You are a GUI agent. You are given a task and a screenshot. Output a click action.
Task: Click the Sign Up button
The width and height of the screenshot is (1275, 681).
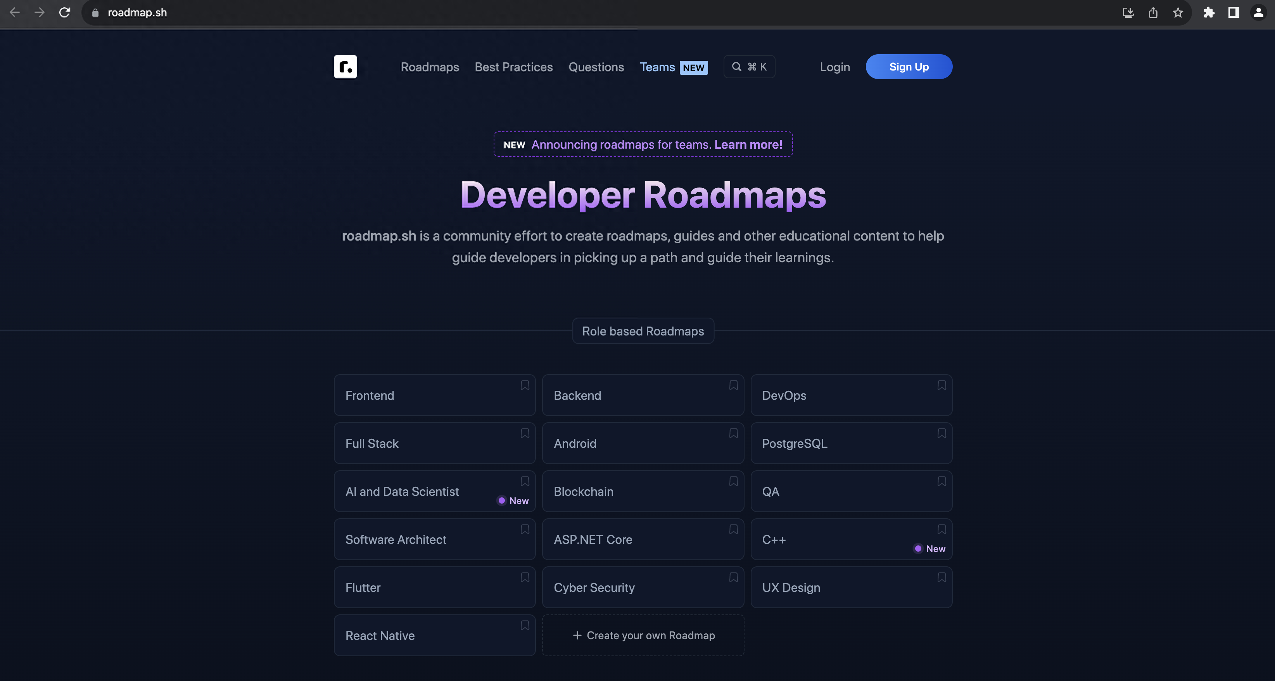[x=909, y=67]
